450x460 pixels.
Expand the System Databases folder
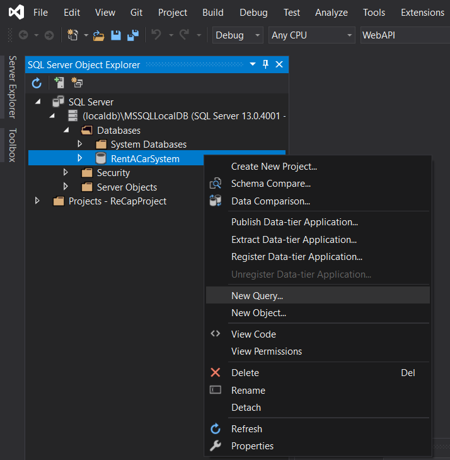click(x=80, y=144)
